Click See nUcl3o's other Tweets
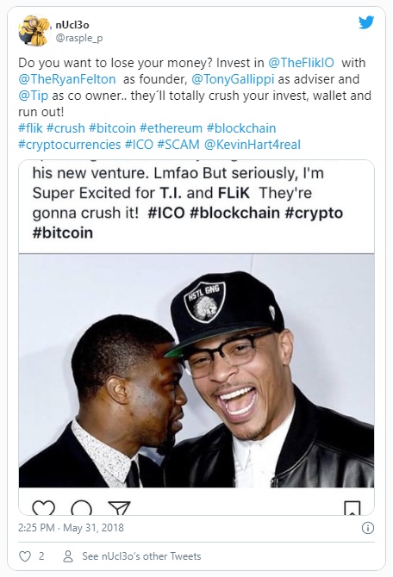Image resolution: width=393 pixels, height=577 pixels. (141, 556)
